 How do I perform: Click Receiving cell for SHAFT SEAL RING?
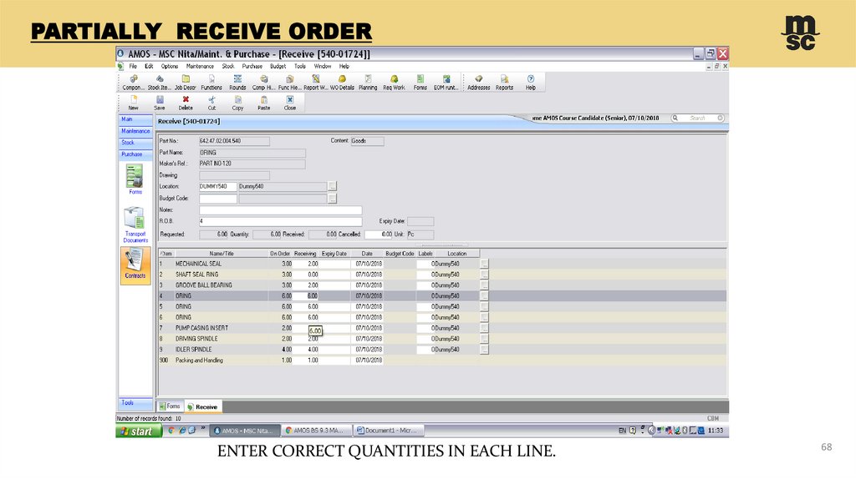306,275
